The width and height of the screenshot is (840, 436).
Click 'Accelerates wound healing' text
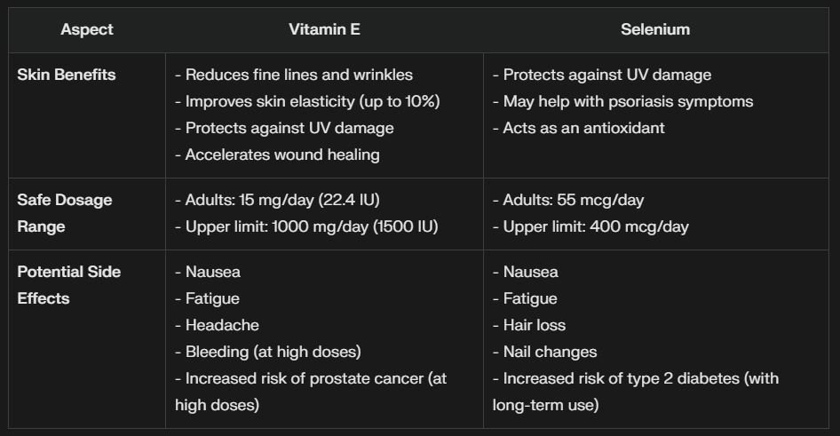click(x=277, y=155)
